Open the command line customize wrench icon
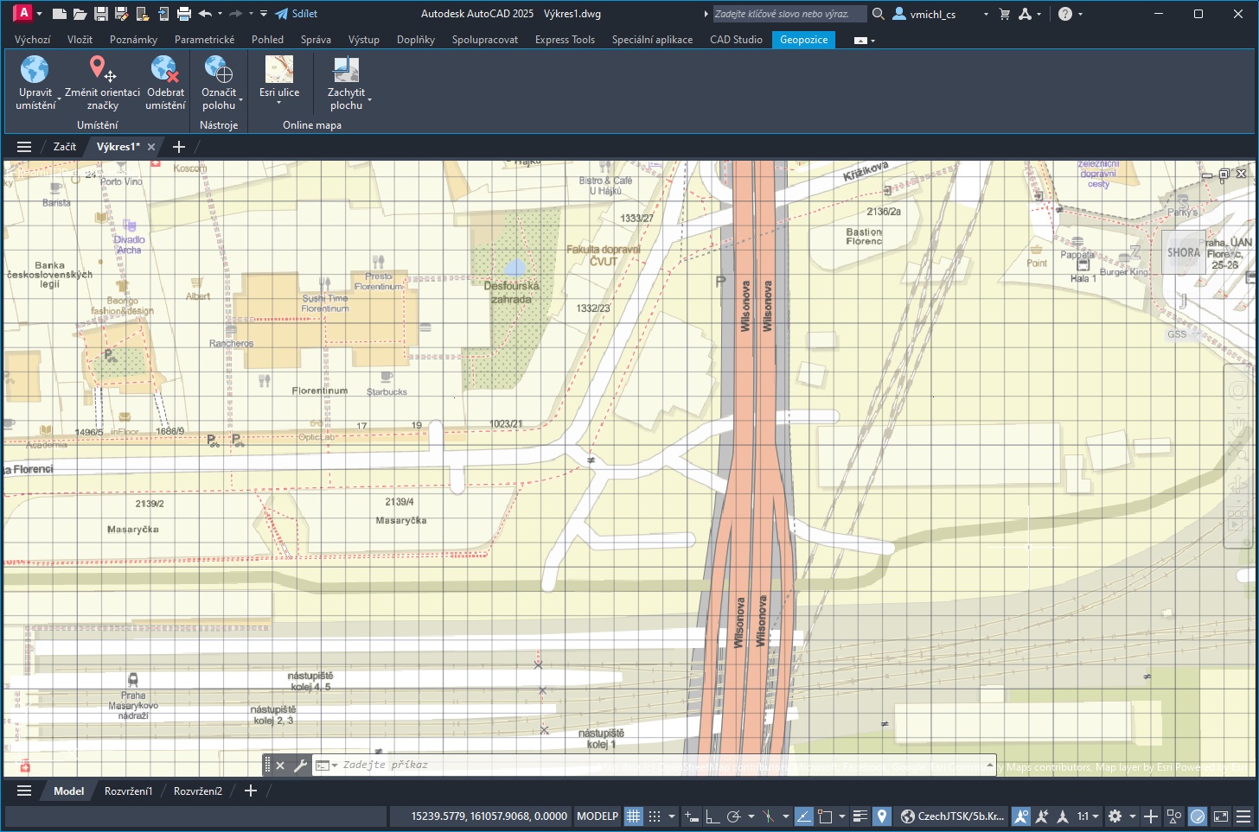 (300, 765)
